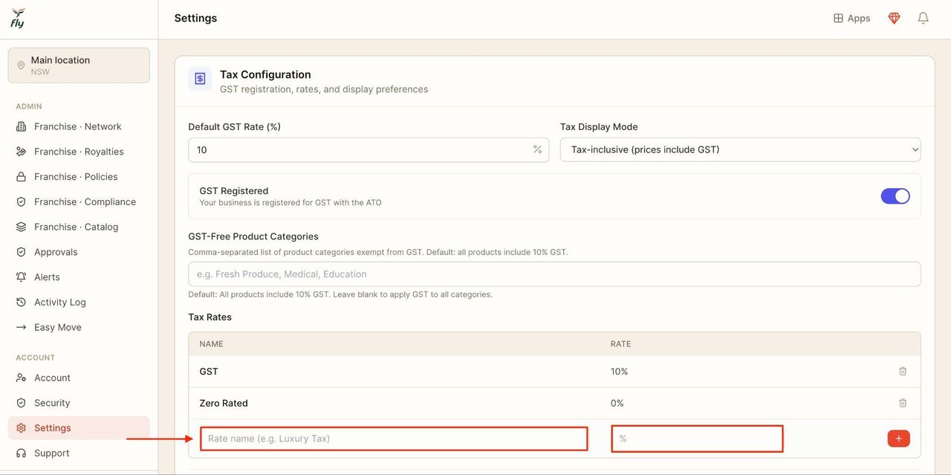Click the 0% rate value
The image size is (951, 475).
(617, 403)
